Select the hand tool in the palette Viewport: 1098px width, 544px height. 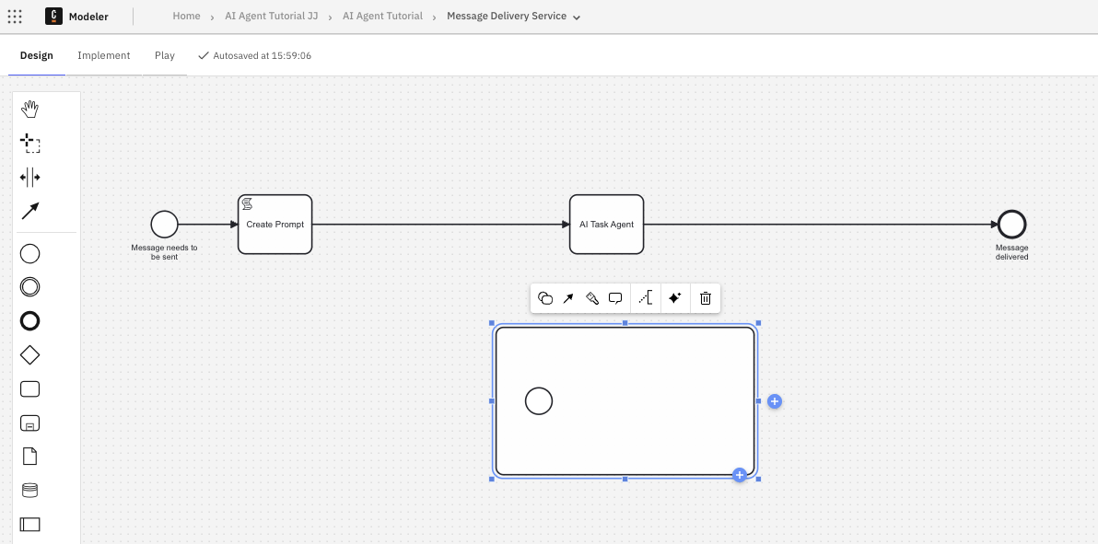coord(30,110)
